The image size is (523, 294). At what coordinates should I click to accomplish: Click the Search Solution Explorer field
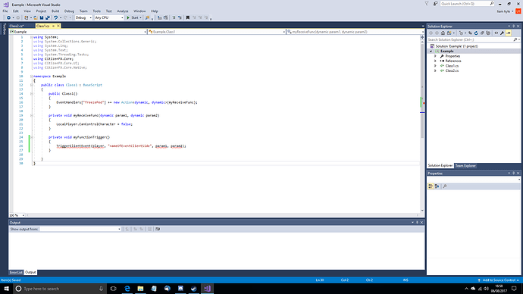coord(470,39)
